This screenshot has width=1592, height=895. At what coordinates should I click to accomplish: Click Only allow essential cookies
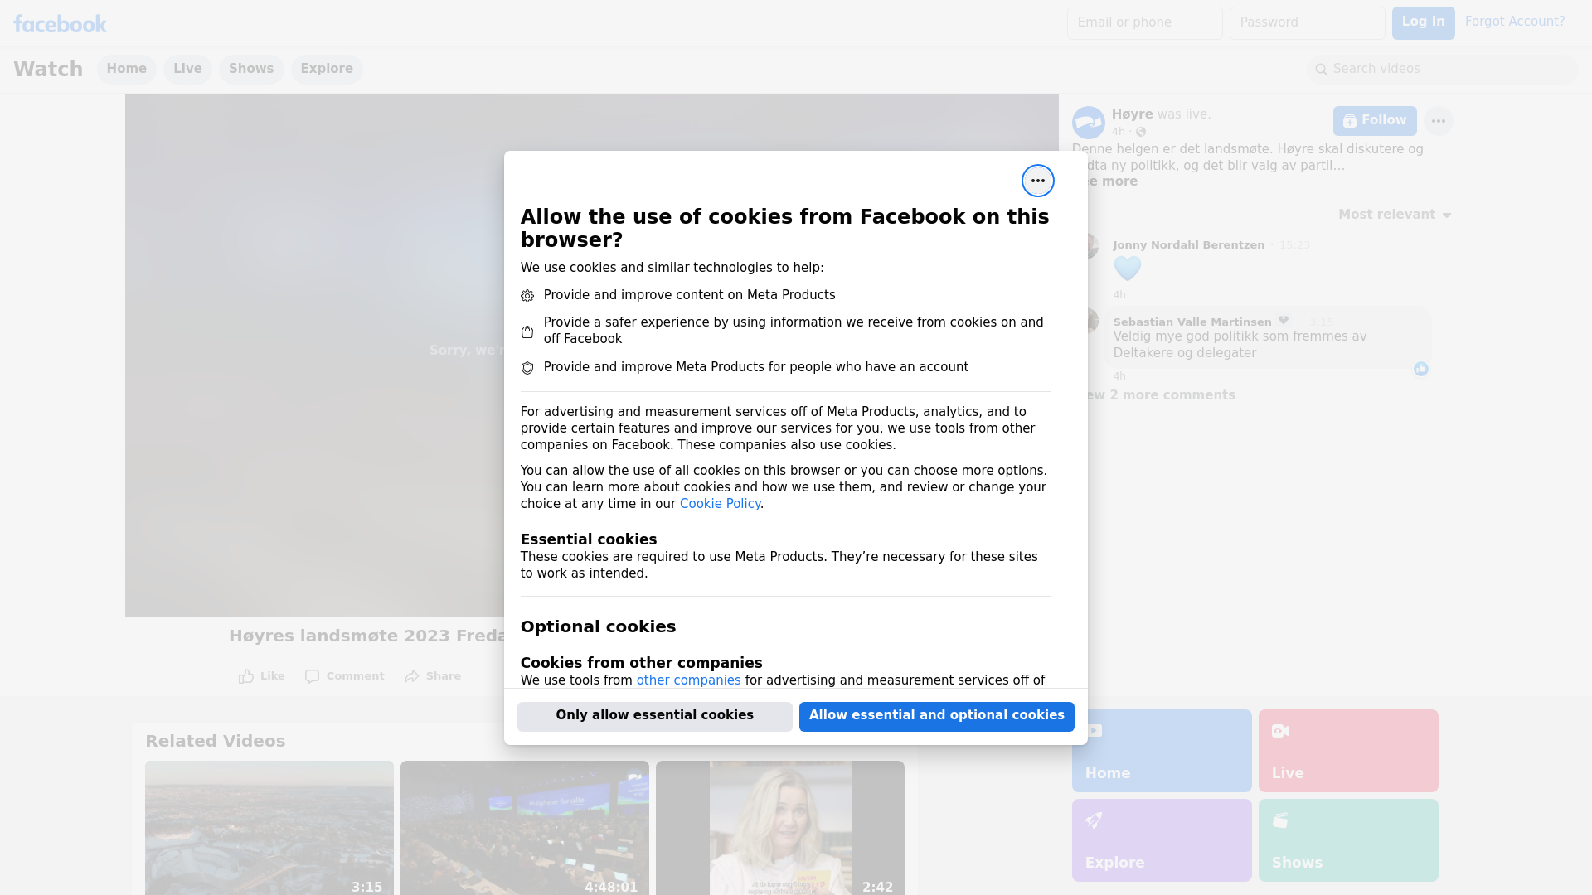pos(654,716)
